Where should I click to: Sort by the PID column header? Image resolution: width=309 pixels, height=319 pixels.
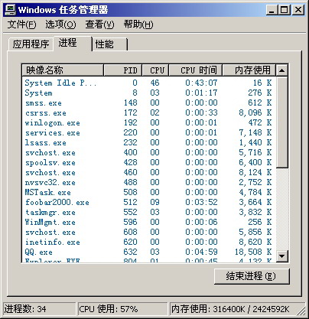pyautogui.click(x=123, y=70)
